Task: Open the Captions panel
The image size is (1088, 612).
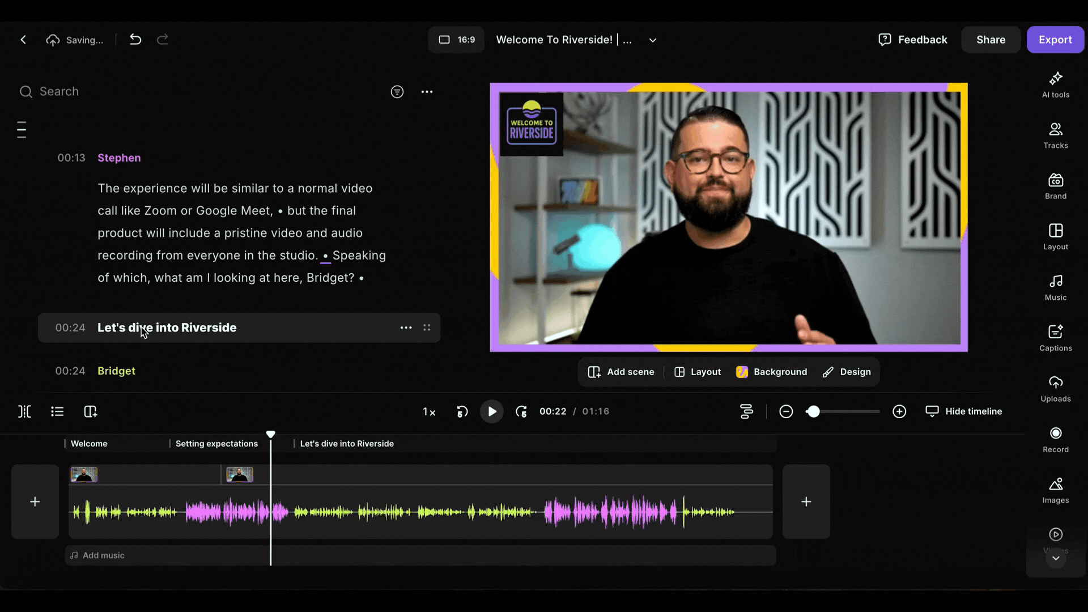Action: pyautogui.click(x=1055, y=338)
